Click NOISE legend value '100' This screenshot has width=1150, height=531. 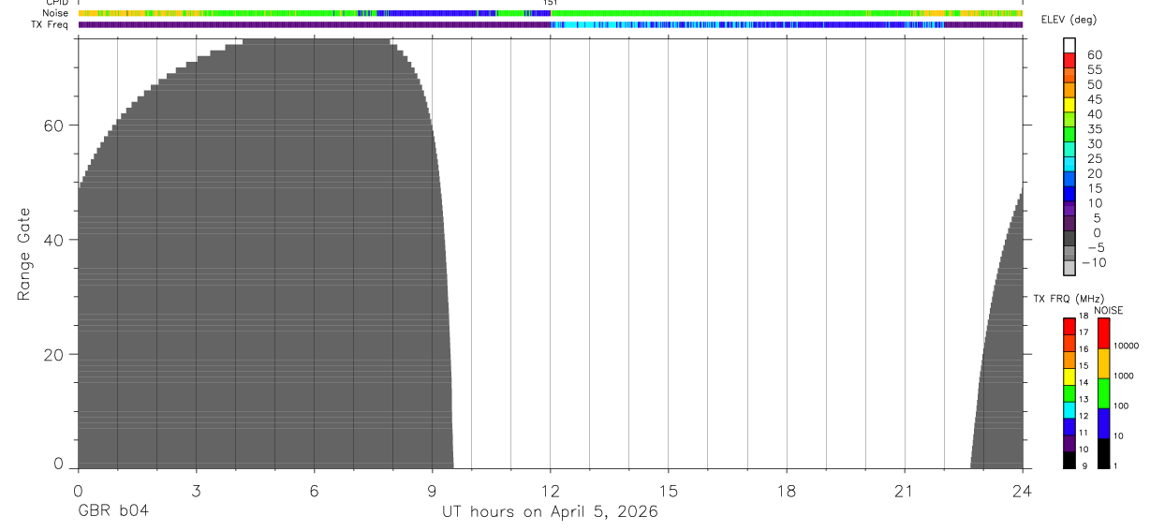(1121, 406)
